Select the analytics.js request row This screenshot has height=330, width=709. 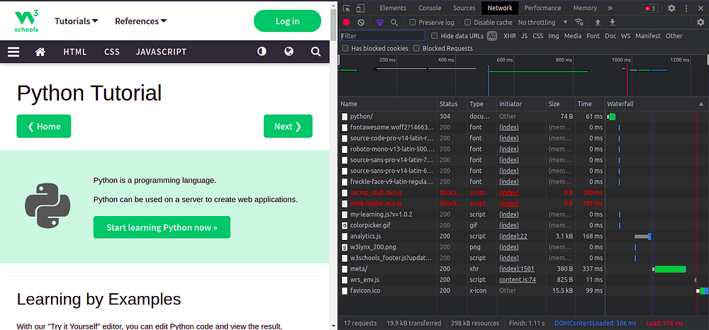point(523,236)
